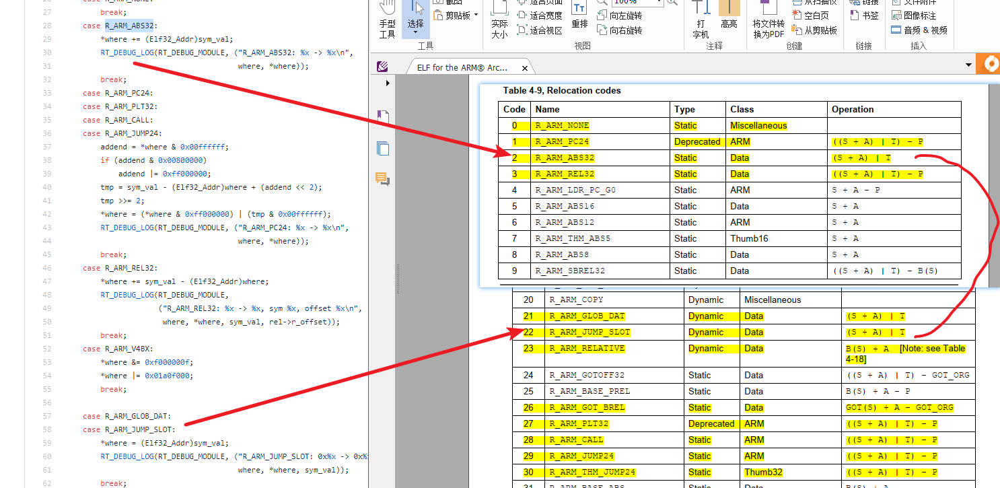Click the 'Operation' column header
The image size is (1000, 488).
(x=853, y=109)
